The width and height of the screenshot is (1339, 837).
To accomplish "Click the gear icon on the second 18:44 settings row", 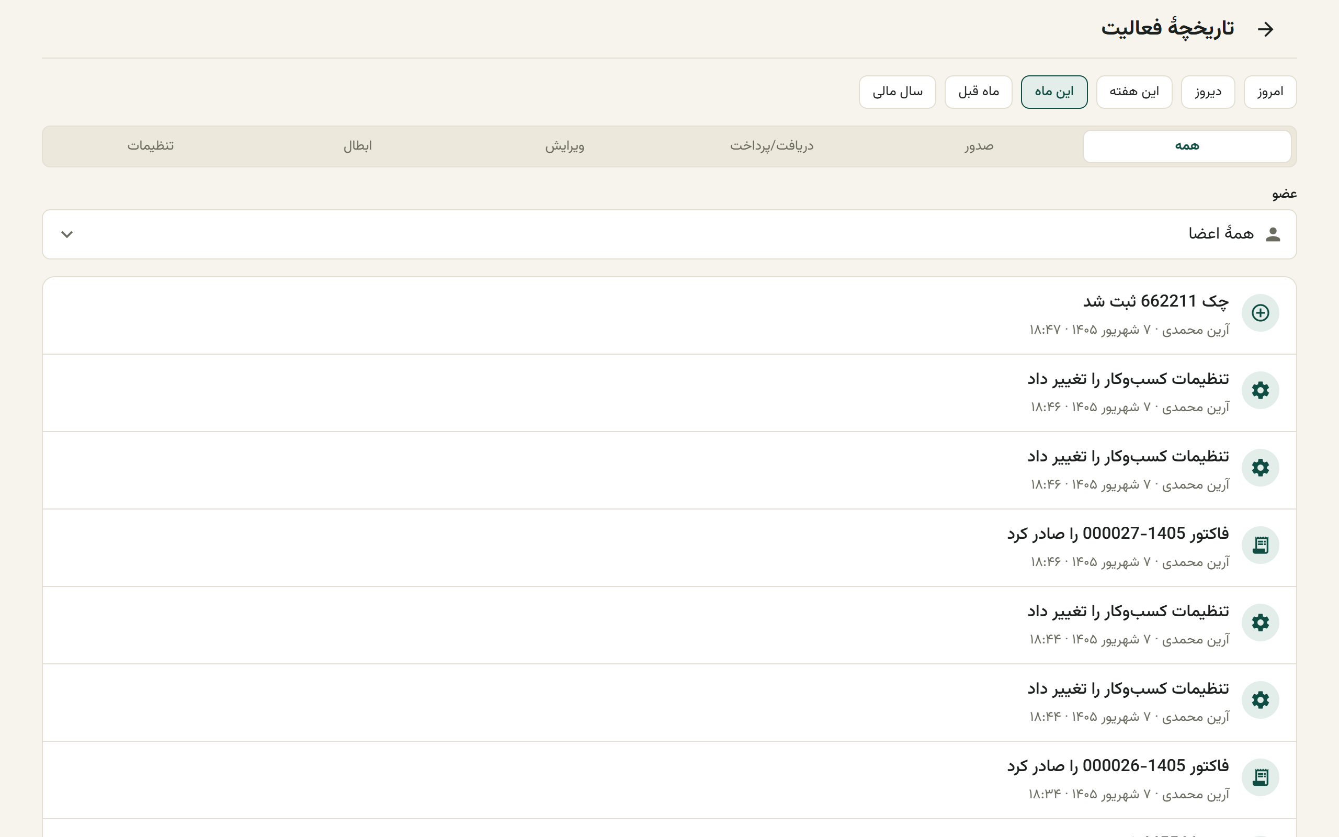I will (1261, 700).
